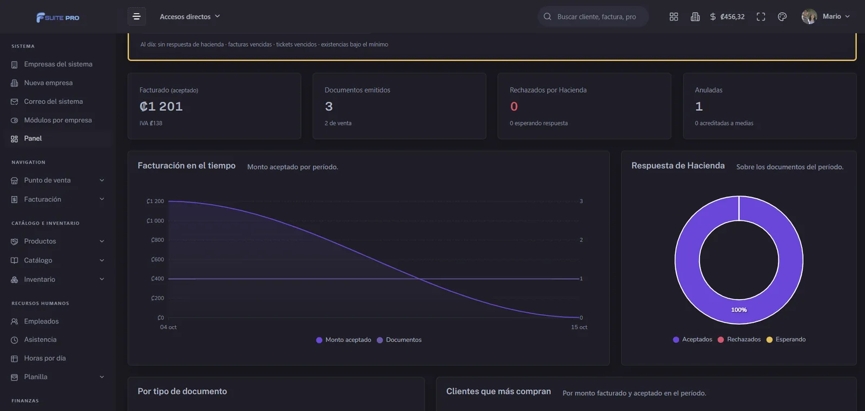This screenshot has width=865, height=411.
Task: Click the Facturación invoice icon
Action: [x=15, y=200]
